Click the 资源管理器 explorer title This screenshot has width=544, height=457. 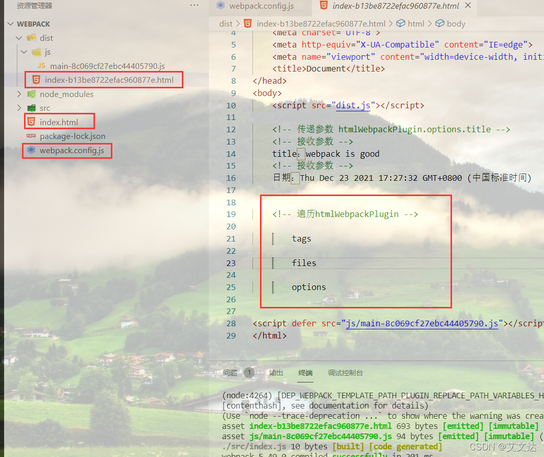pyautogui.click(x=35, y=6)
